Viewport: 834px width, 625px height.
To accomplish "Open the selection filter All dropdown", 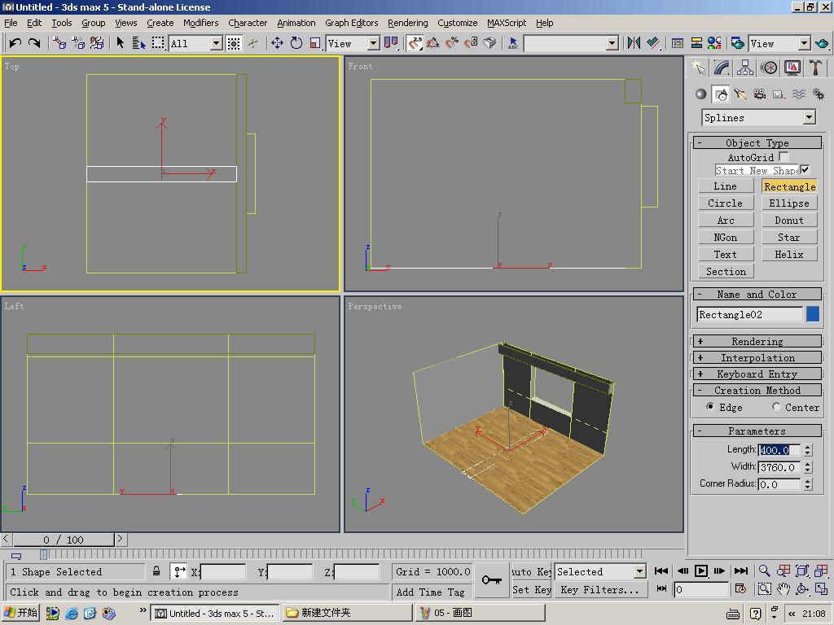I will [x=216, y=43].
